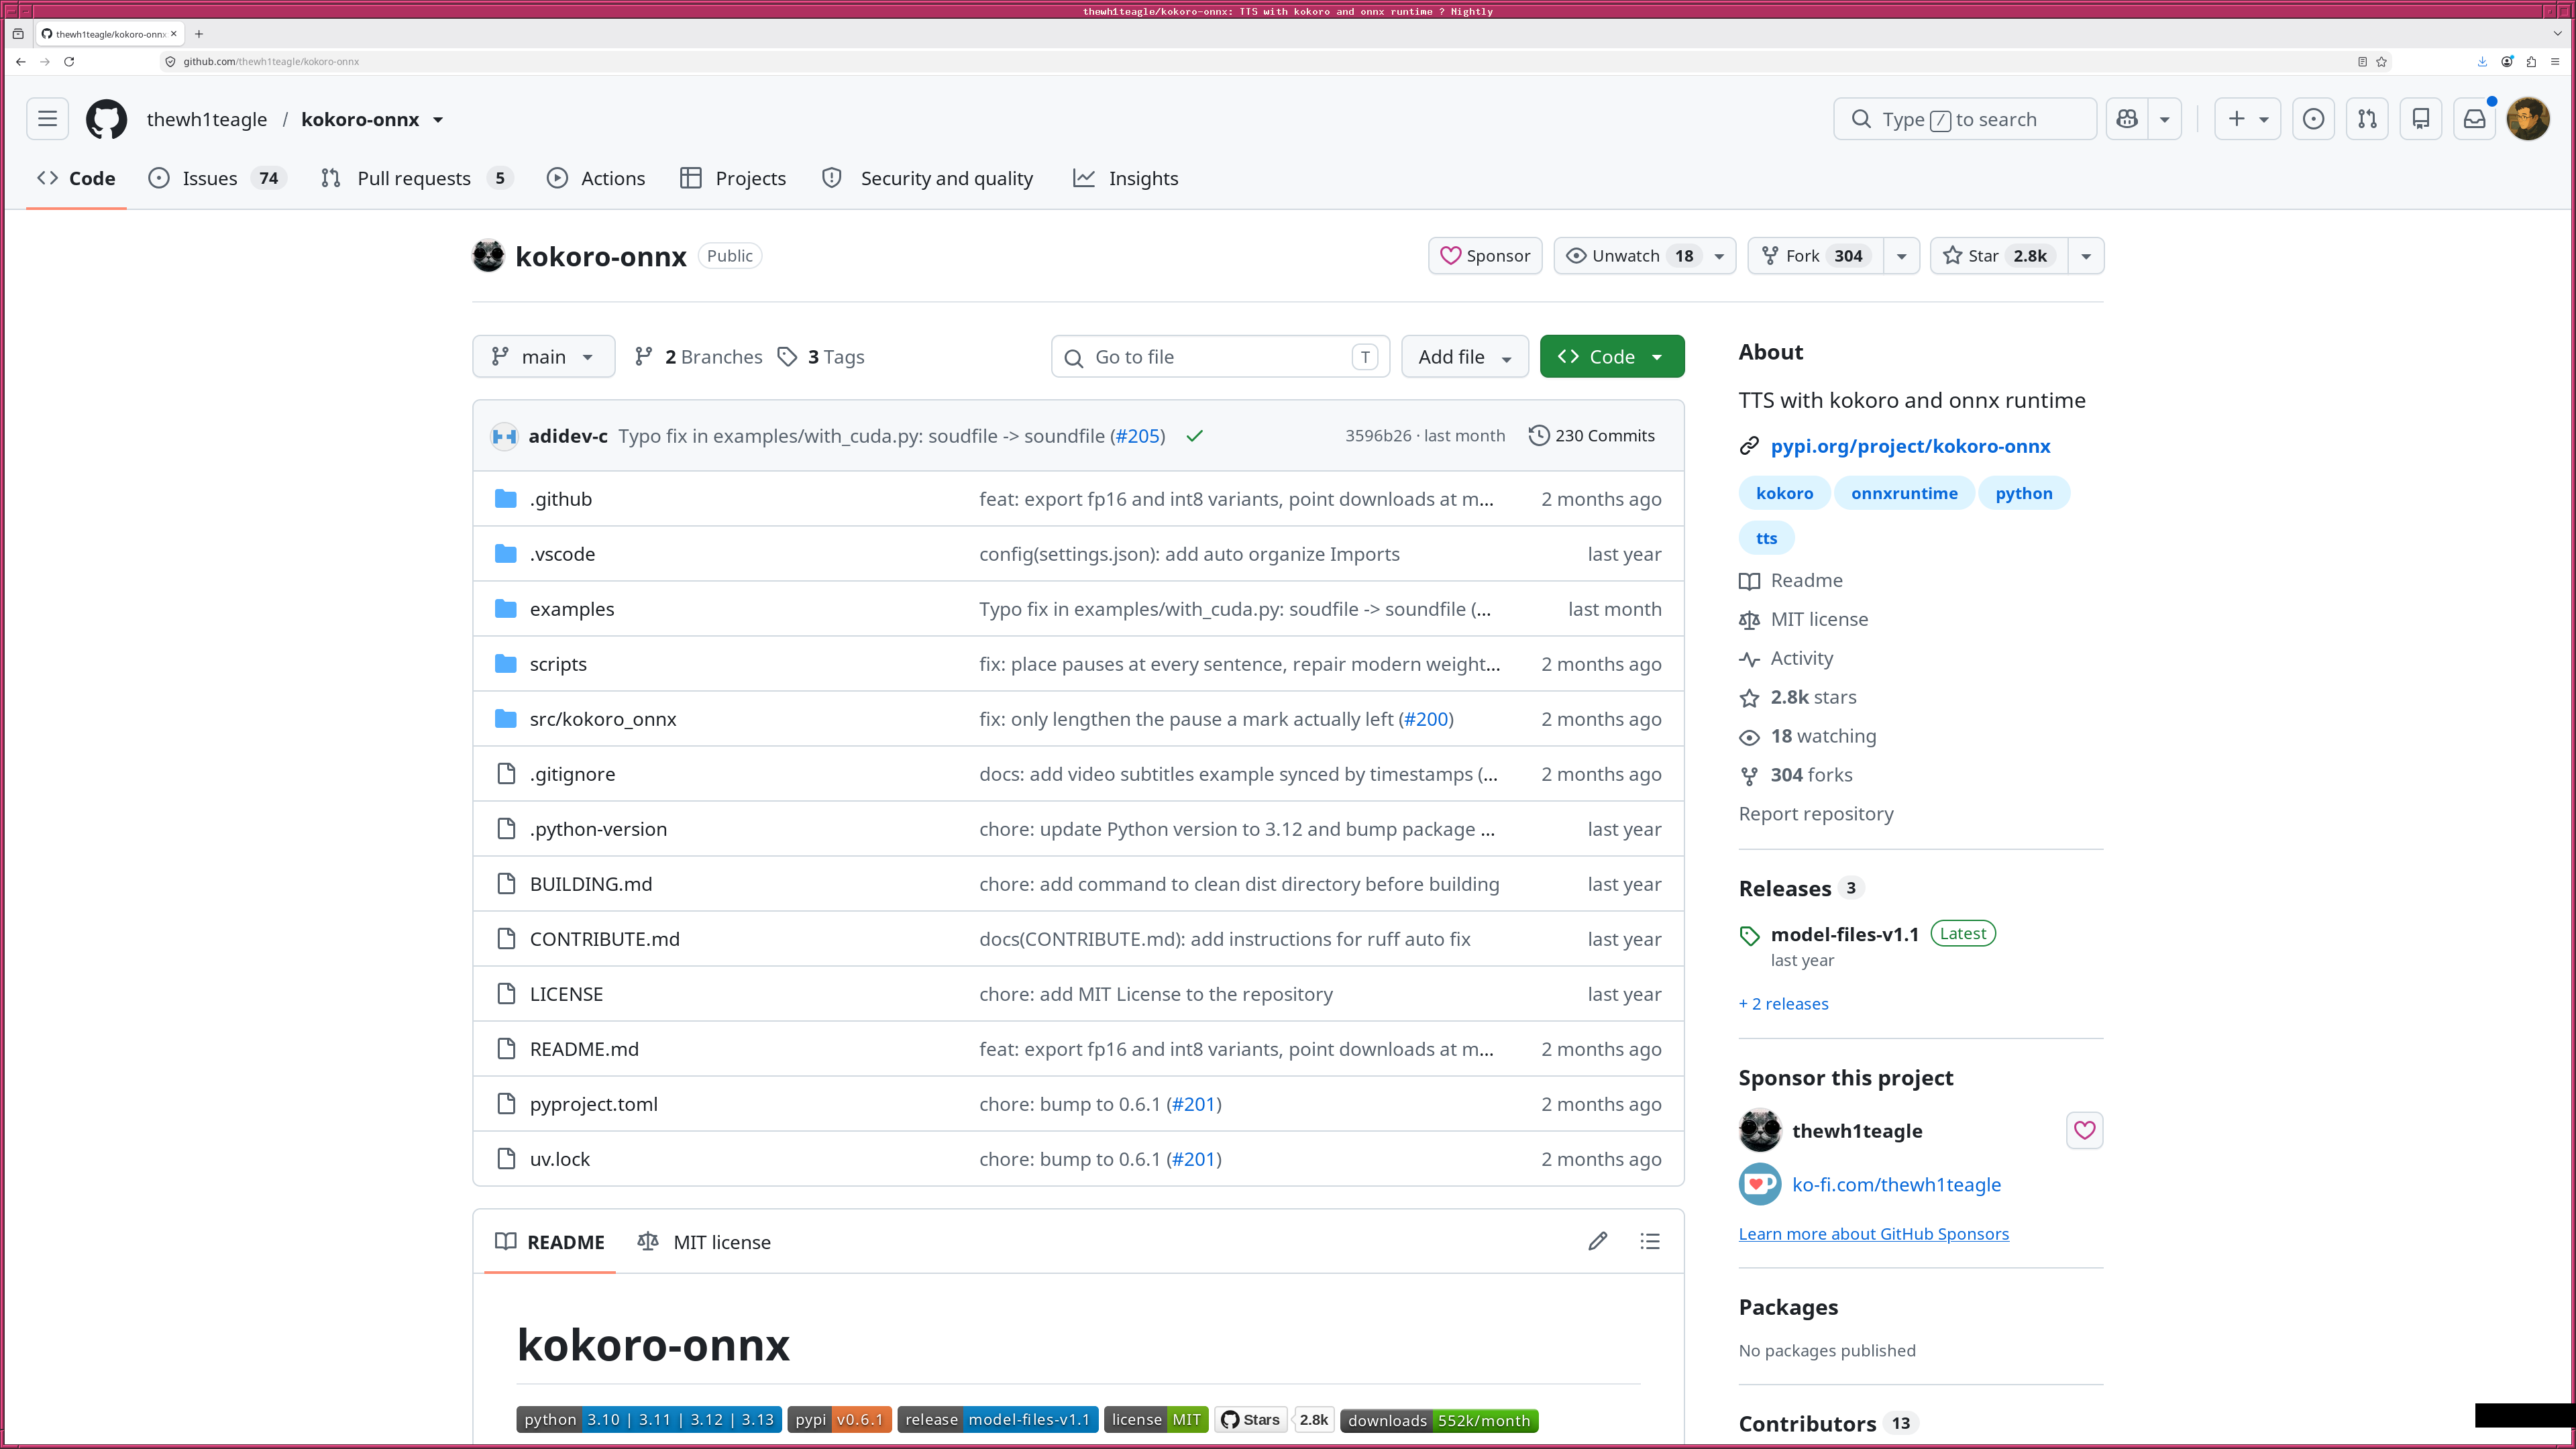Expand the create new plus dropdown
The height and width of the screenshot is (1449, 2576).
[x=2247, y=119]
